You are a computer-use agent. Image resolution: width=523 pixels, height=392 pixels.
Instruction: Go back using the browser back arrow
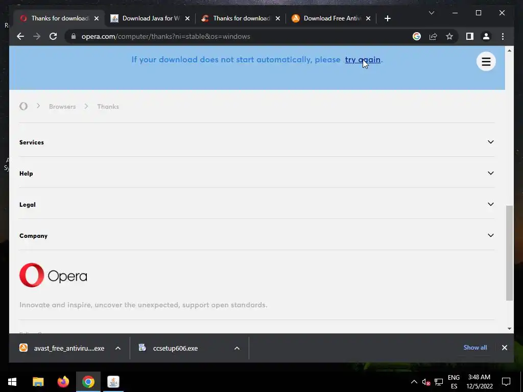click(x=20, y=36)
